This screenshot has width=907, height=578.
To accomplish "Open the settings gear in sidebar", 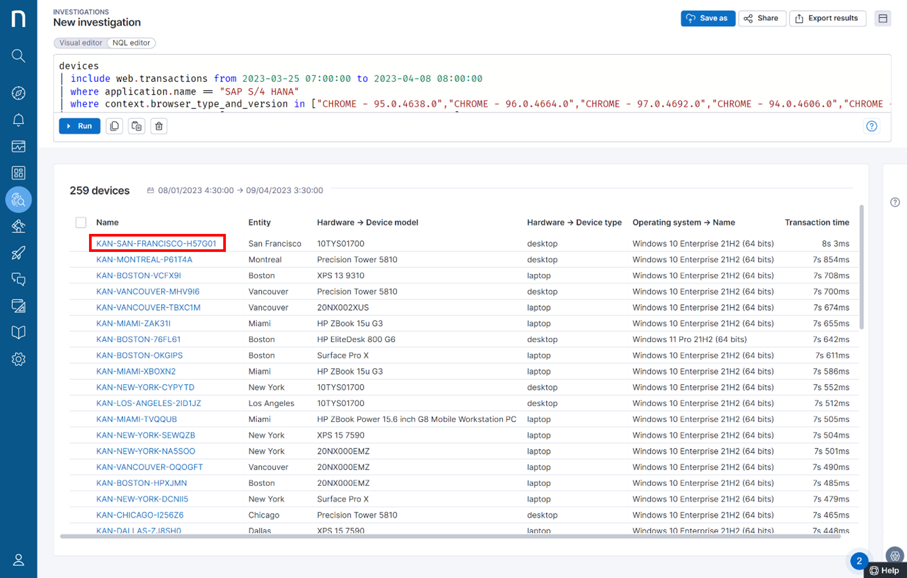I will 18,359.
